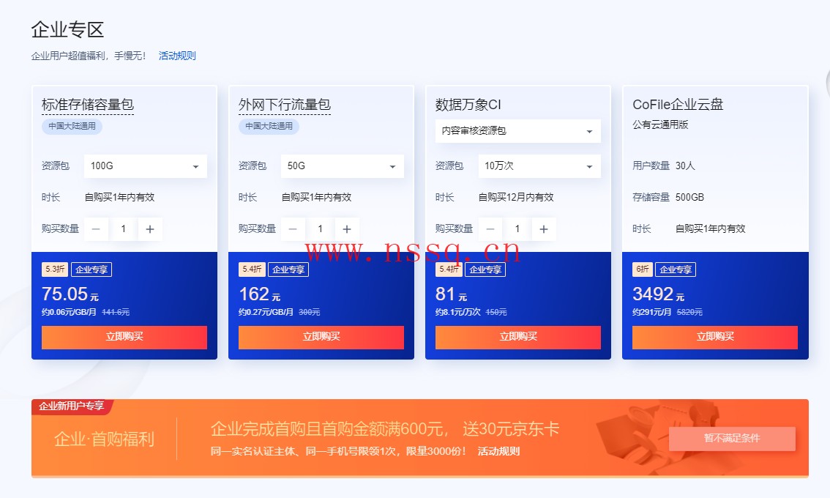Increase quantity for 数据万象CI
The width and height of the screenshot is (830, 498).
544,229
